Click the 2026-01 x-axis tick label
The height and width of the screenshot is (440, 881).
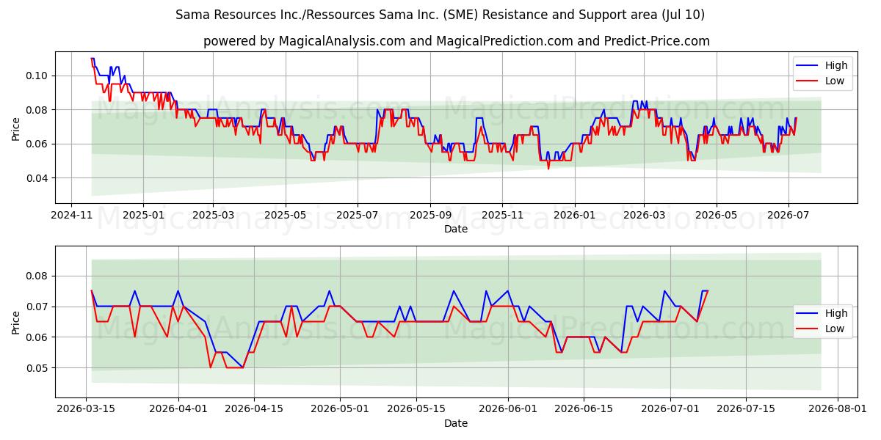(574, 215)
